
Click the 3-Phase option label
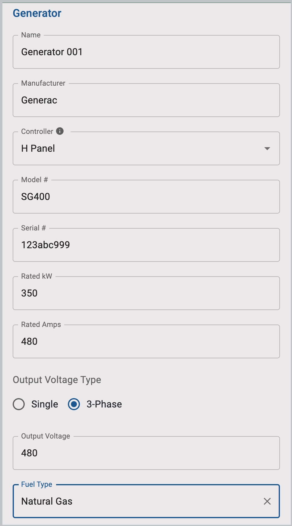104,404
